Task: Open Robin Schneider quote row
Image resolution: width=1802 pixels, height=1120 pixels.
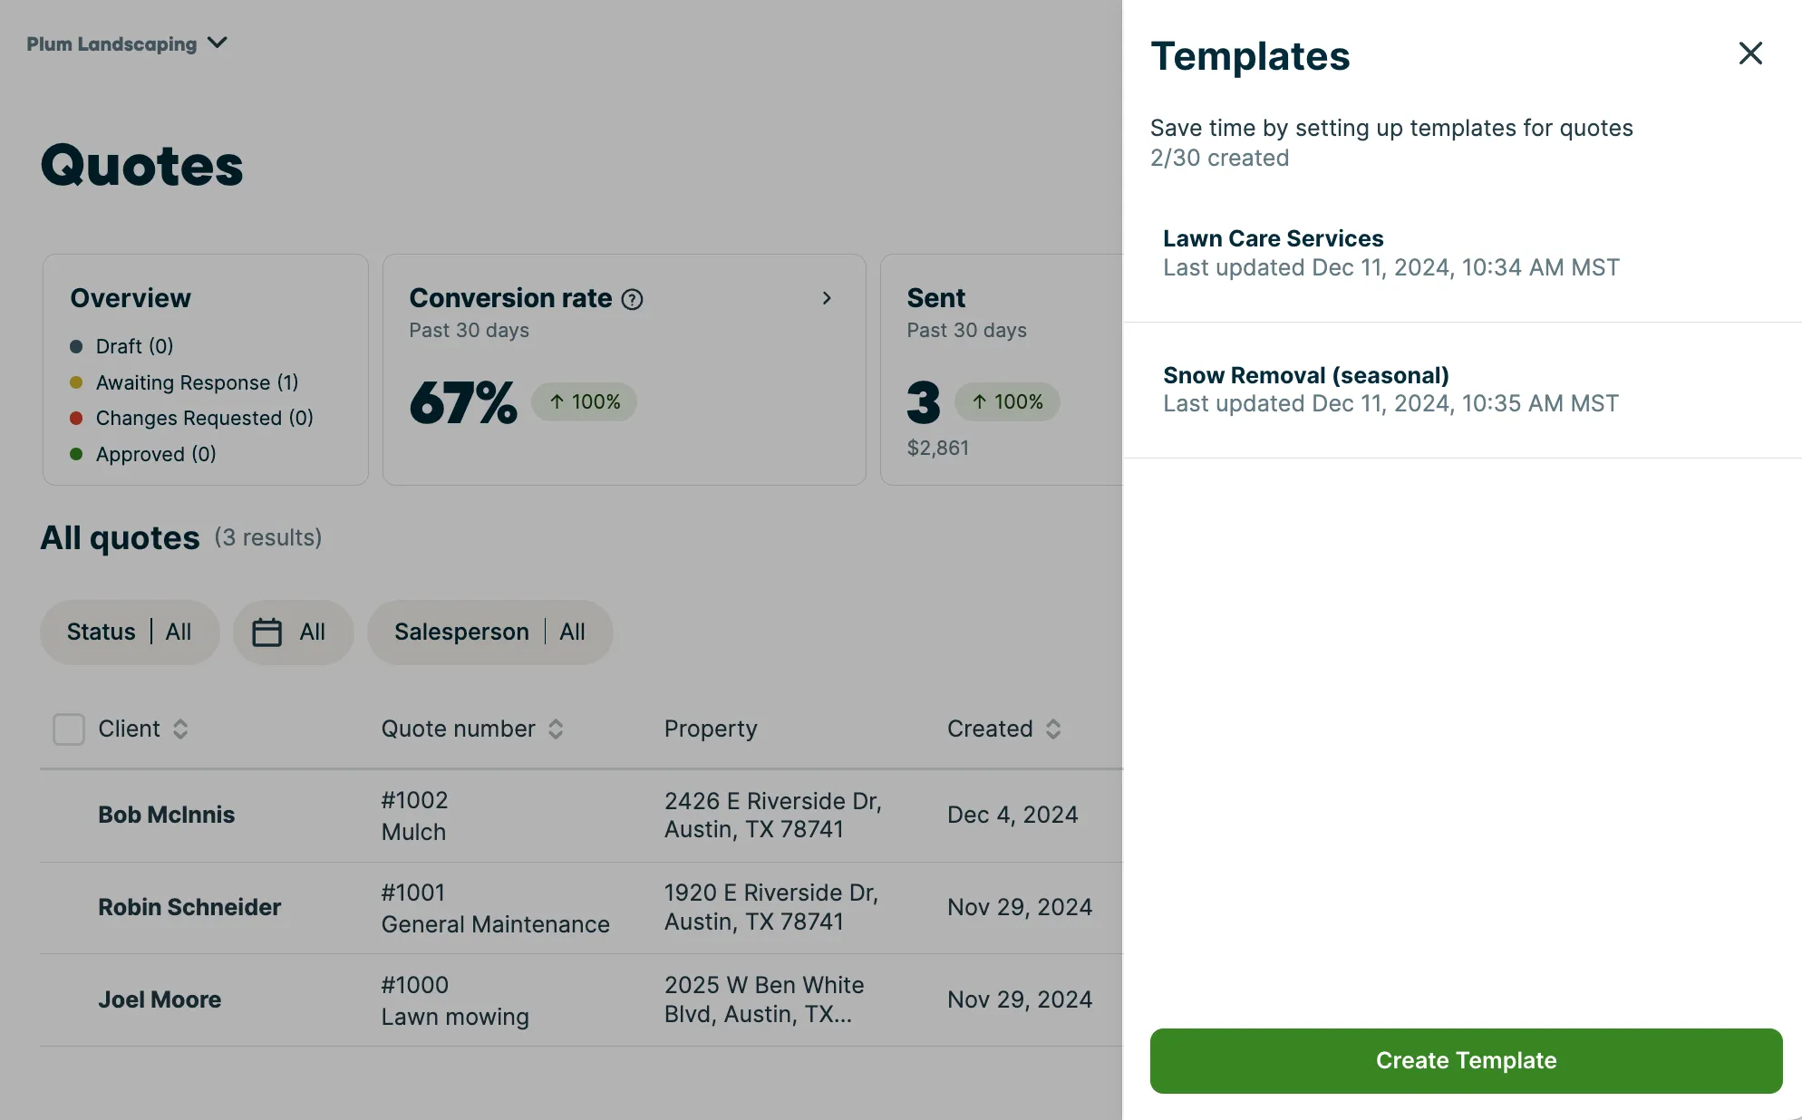Action: [x=581, y=908]
